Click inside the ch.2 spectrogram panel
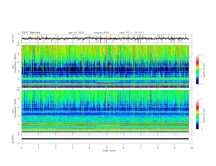This screenshot has height=166, width=216. tap(105, 111)
